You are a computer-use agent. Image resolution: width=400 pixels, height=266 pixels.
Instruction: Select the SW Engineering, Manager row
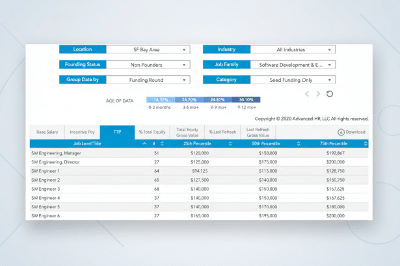click(x=199, y=153)
